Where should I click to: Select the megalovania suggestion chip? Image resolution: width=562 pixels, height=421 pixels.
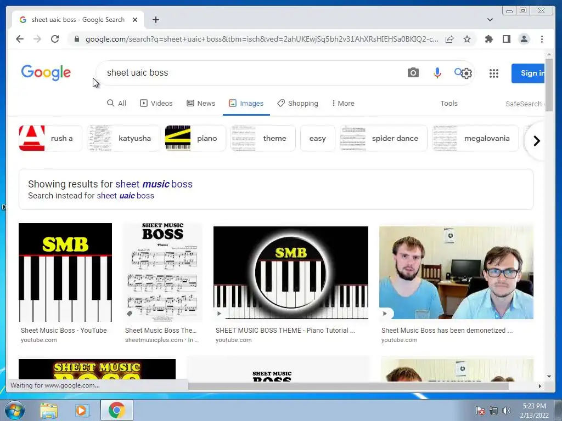point(476,138)
